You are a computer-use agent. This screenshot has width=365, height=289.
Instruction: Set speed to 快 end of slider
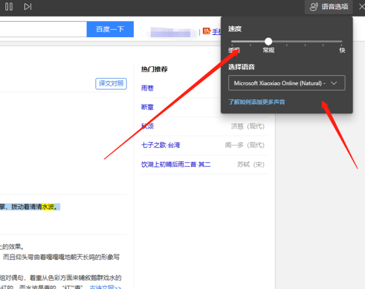click(x=342, y=42)
